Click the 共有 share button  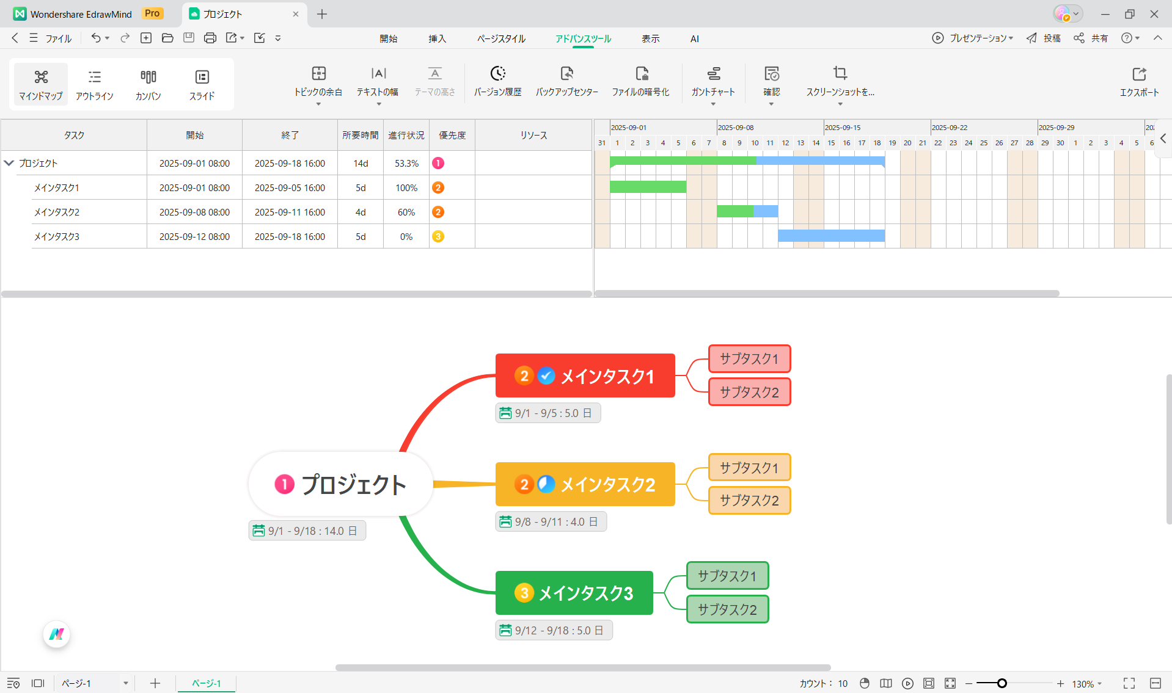tap(1091, 38)
